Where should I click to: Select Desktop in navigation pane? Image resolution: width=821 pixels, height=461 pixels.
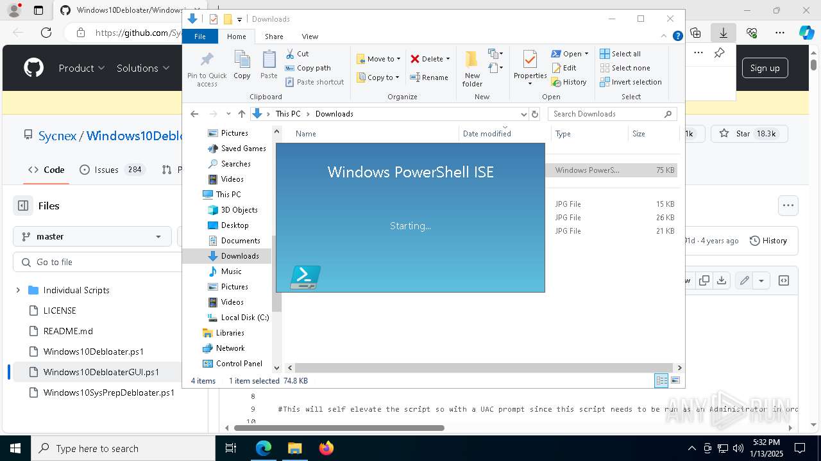235,225
